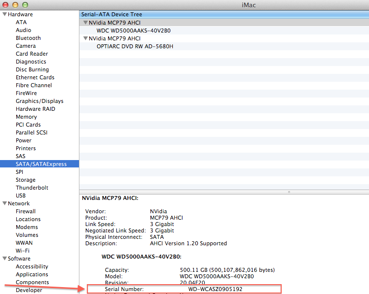Select Graphics/Displays in the sidebar

pyautogui.click(x=39, y=101)
